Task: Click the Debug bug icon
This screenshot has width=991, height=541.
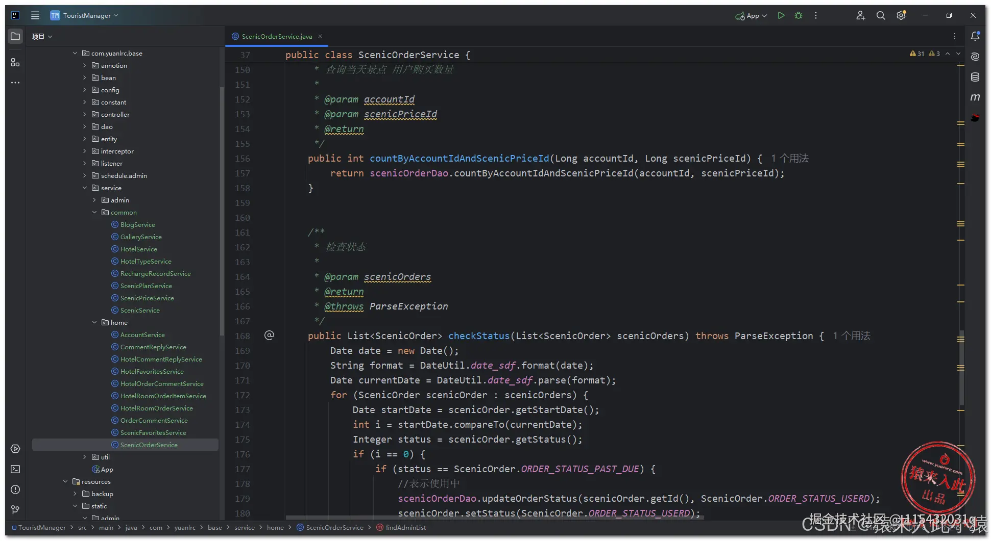Action: point(799,16)
